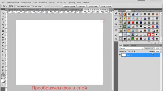Click the 'Подогнать' button

pos(82,6)
